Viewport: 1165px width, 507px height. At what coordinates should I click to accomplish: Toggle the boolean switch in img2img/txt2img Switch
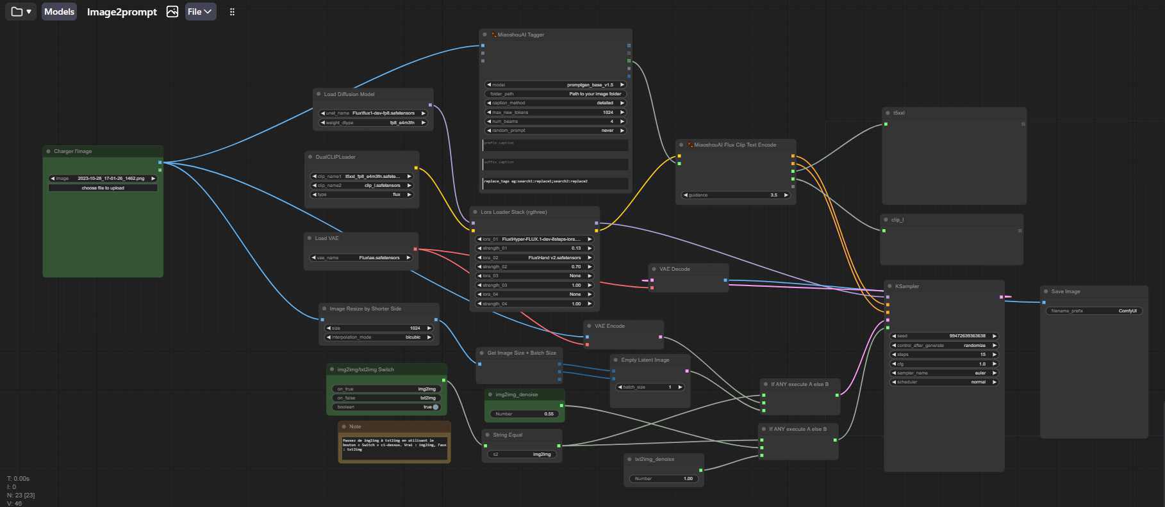[x=435, y=407]
